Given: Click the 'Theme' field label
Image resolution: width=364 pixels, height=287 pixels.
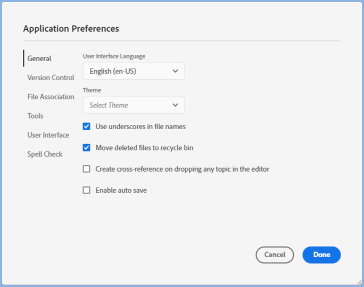Looking at the screenshot, I should click(92, 90).
